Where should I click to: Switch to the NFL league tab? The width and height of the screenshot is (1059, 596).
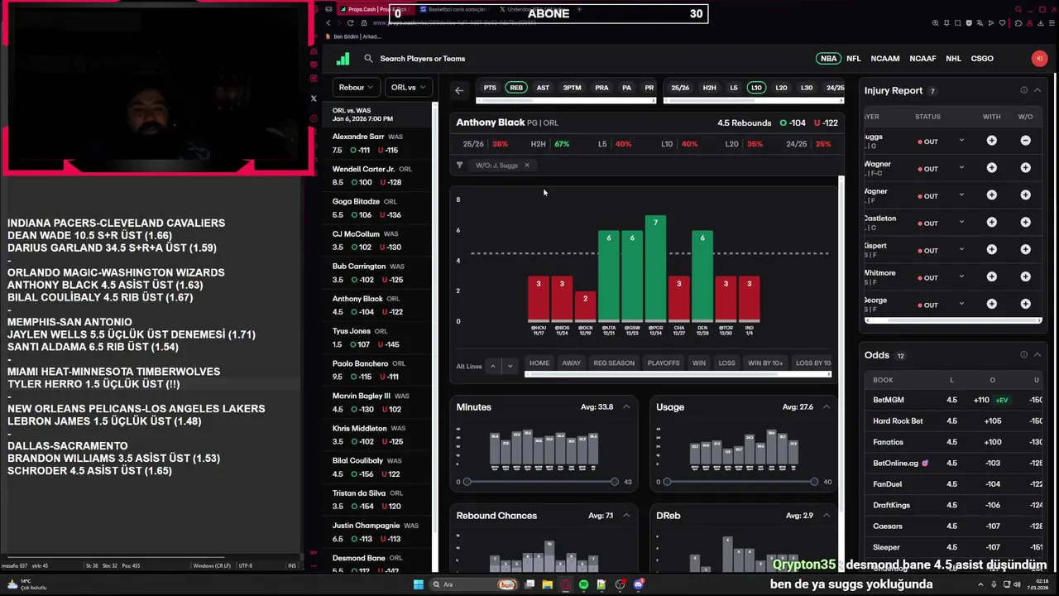coord(854,59)
